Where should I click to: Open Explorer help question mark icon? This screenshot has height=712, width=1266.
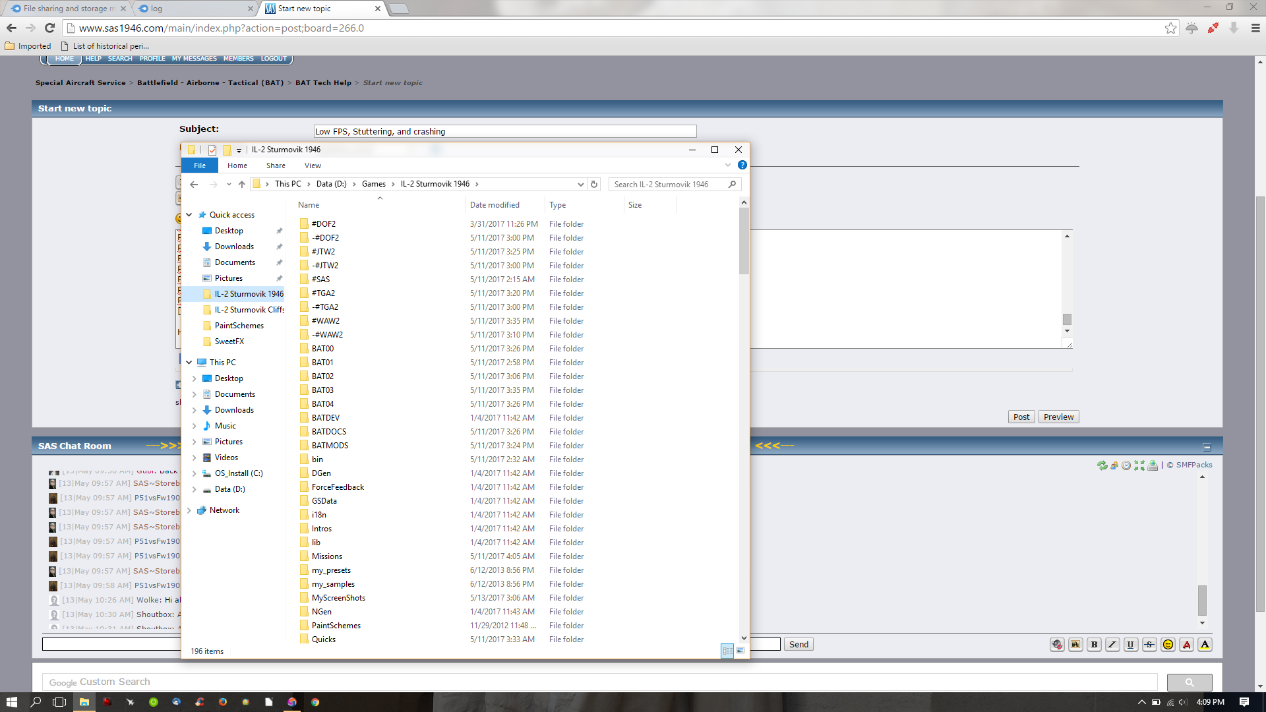point(742,165)
